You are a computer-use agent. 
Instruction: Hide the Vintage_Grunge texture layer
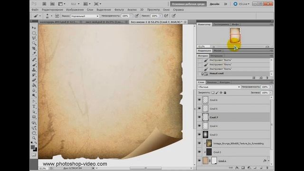click(199, 143)
